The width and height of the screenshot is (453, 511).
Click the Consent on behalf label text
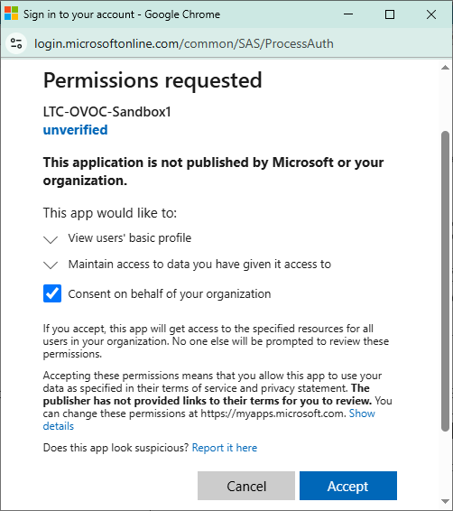pos(170,293)
